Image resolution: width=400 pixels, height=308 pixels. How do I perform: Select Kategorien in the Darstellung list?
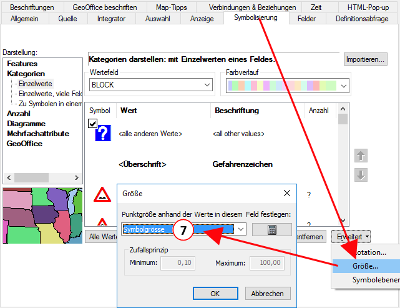point(26,74)
